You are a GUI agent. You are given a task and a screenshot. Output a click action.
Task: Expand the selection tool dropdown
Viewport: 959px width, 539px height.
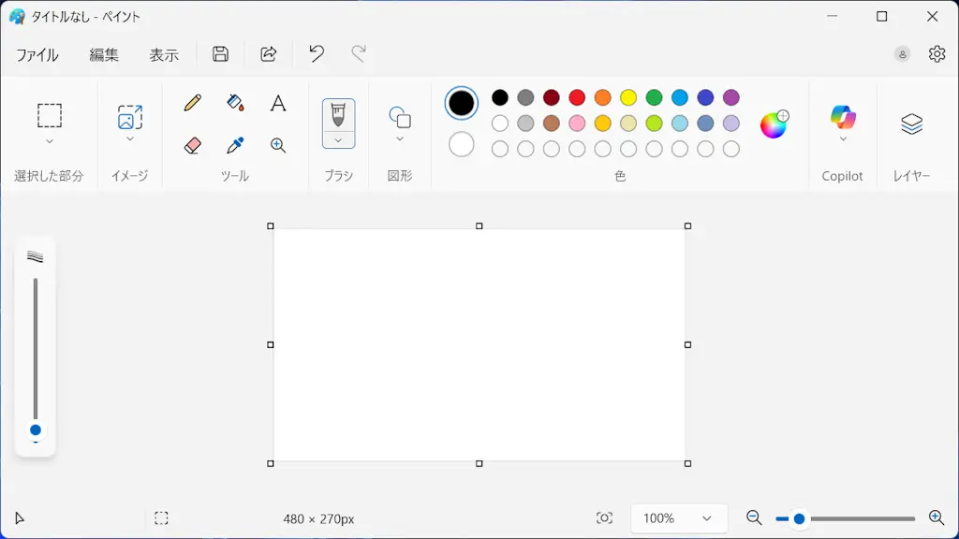pos(50,141)
